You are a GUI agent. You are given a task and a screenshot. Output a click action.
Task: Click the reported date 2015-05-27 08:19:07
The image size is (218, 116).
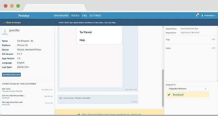[x=190, y=32]
